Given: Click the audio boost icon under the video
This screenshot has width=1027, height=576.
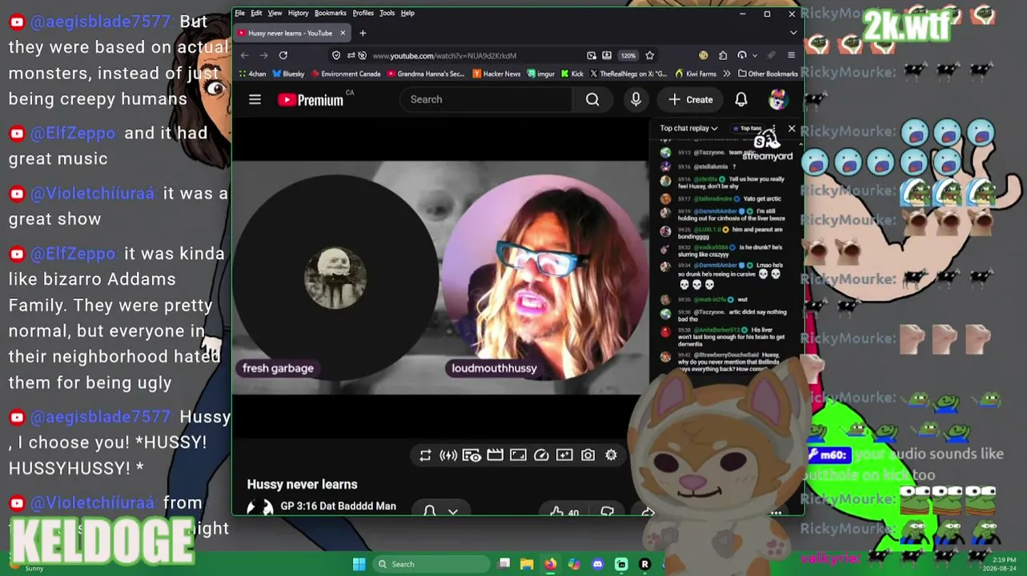Looking at the screenshot, I should [448, 455].
